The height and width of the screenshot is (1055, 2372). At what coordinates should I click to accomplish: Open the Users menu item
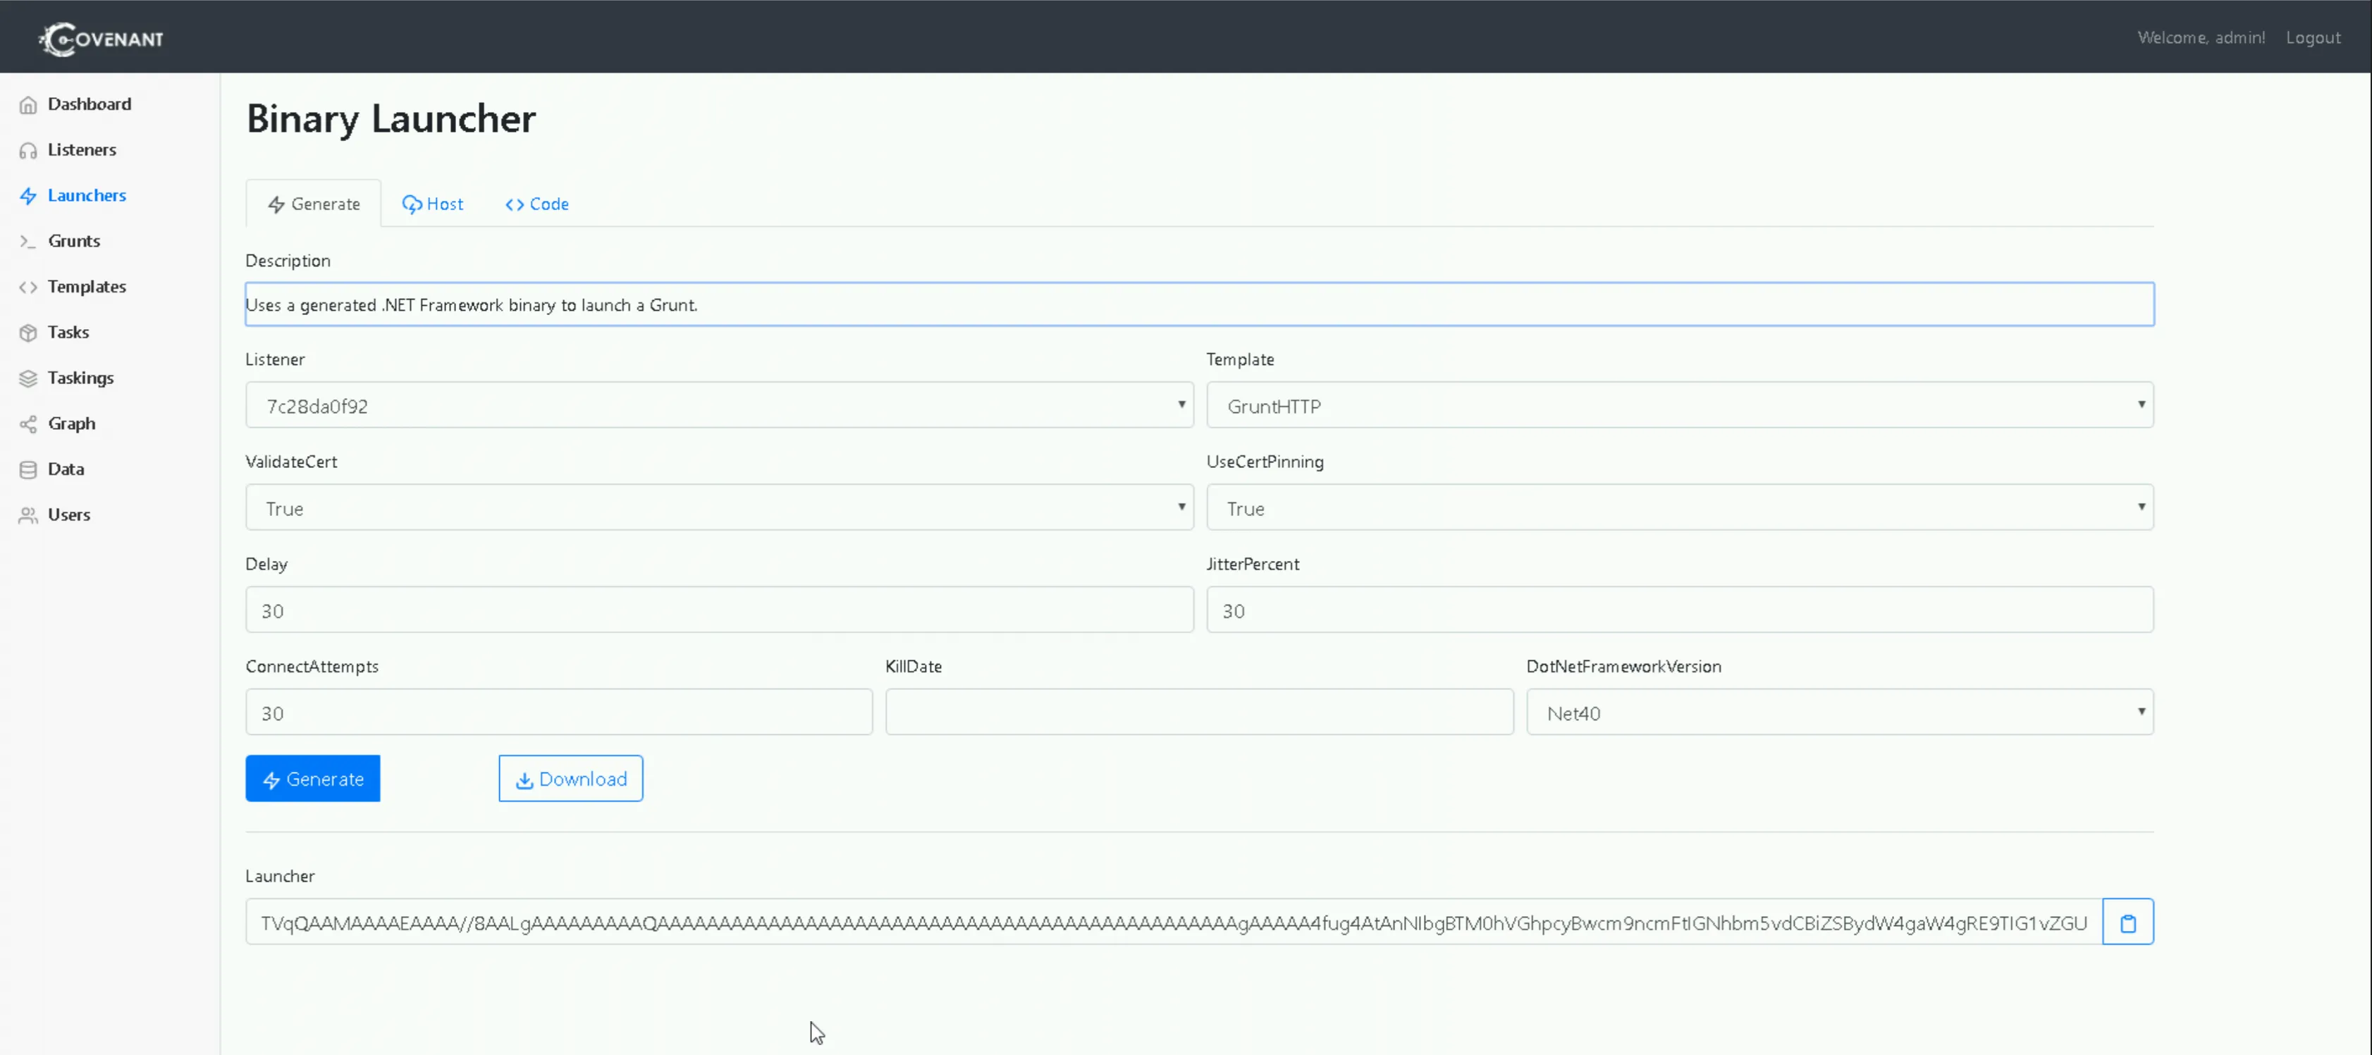(x=69, y=514)
